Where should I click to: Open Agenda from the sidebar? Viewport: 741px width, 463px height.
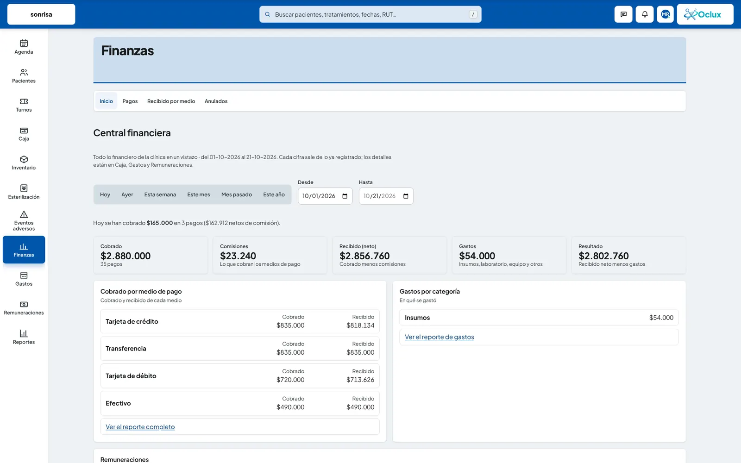point(24,47)
